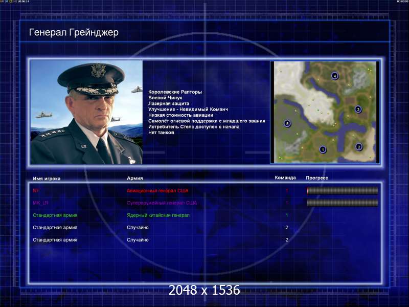Viewport: 409px width, 307px height.
Task: Click team number in the N7 row
Action: (287, 190)
